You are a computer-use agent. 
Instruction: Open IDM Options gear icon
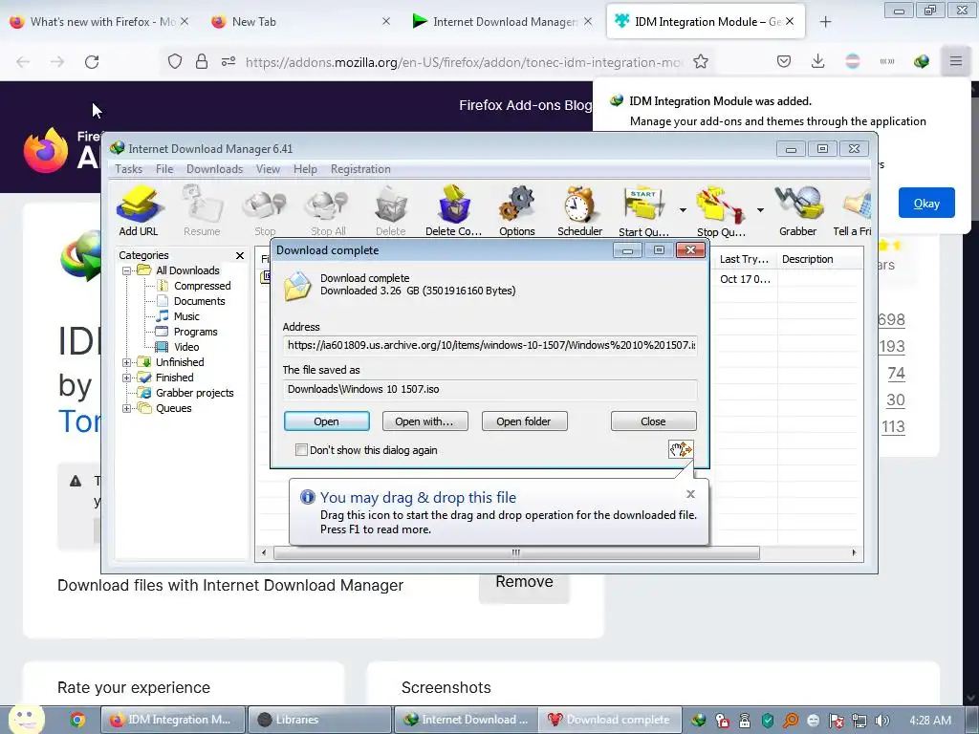coord(517,211)
